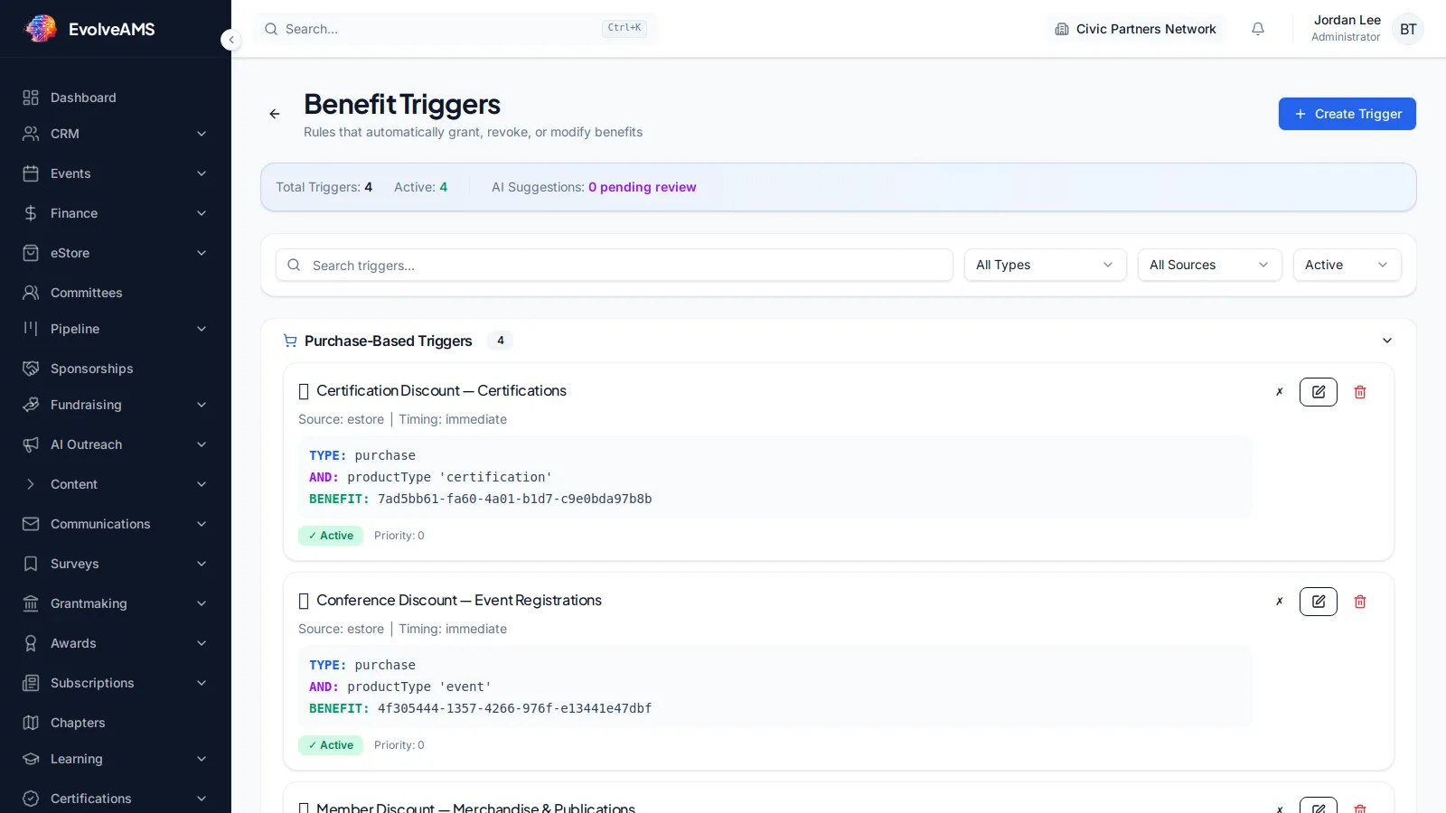The height and width of the screenshot is (813, 1446).
Task: Click the Chapters map icon
Action: 31,723
